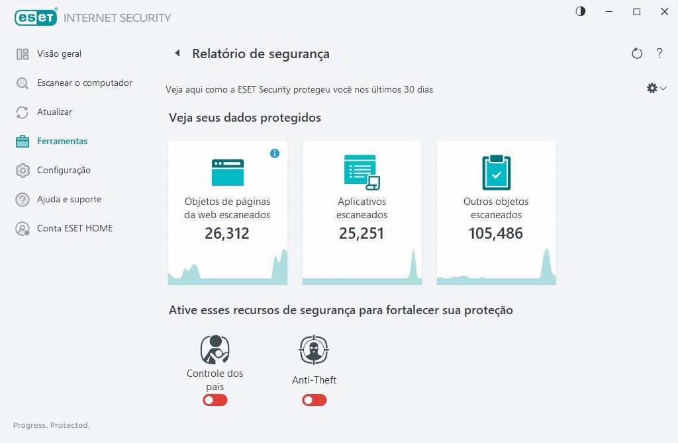The image size is (678, 443).
Task: Click the Anti-Theft icon
Action: pos(314,350)
